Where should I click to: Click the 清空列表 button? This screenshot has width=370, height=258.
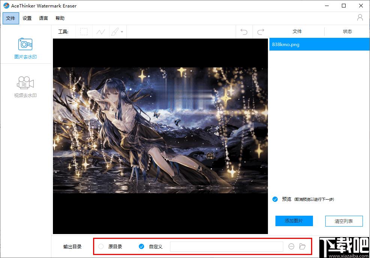(x=344, y=221)
